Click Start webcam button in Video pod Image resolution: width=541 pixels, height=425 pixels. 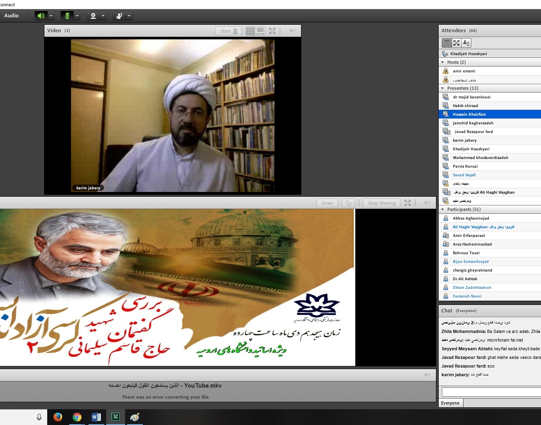(x=229, y=31)
